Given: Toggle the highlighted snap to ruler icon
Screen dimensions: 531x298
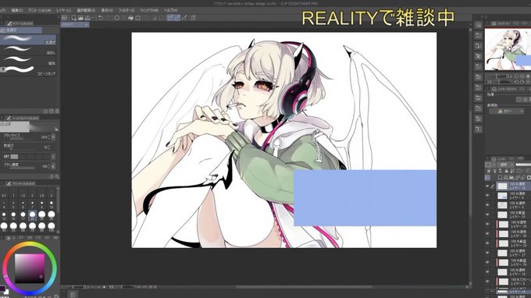Looking at the screenshot, I should pyautogui.click(x=171, y=18).
